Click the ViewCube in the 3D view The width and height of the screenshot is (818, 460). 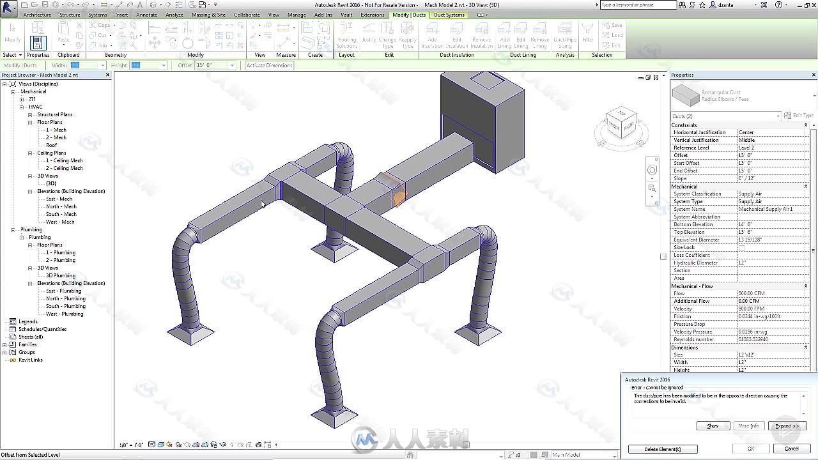(621, 123)
